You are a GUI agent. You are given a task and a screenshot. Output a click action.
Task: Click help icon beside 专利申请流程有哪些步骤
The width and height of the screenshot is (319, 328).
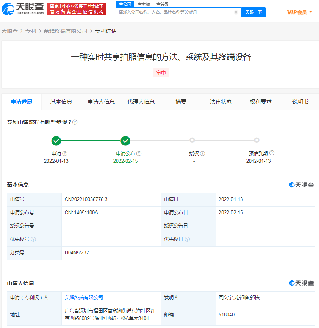coord(75,122)
